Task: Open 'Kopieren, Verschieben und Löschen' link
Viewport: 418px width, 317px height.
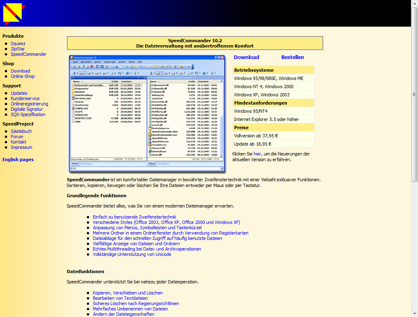Action: 128,293
